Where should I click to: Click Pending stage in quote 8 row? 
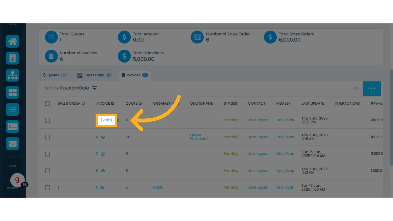pyautogui.click(x=231, y=171)
